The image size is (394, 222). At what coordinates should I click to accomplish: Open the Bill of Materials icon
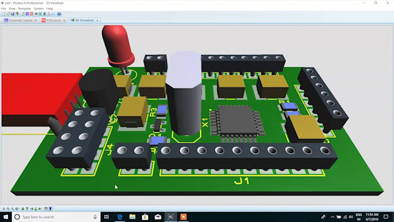[x=49, y=14]
